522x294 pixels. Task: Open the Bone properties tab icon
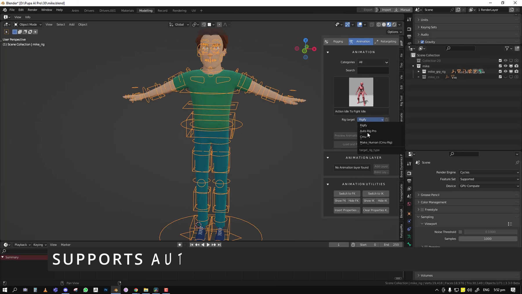coord(409,244)
